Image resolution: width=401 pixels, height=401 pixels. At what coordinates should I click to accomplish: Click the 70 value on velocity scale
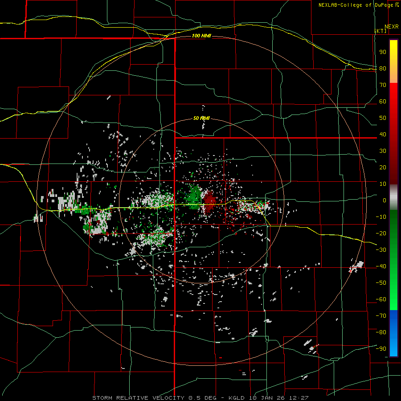[383, 85]
